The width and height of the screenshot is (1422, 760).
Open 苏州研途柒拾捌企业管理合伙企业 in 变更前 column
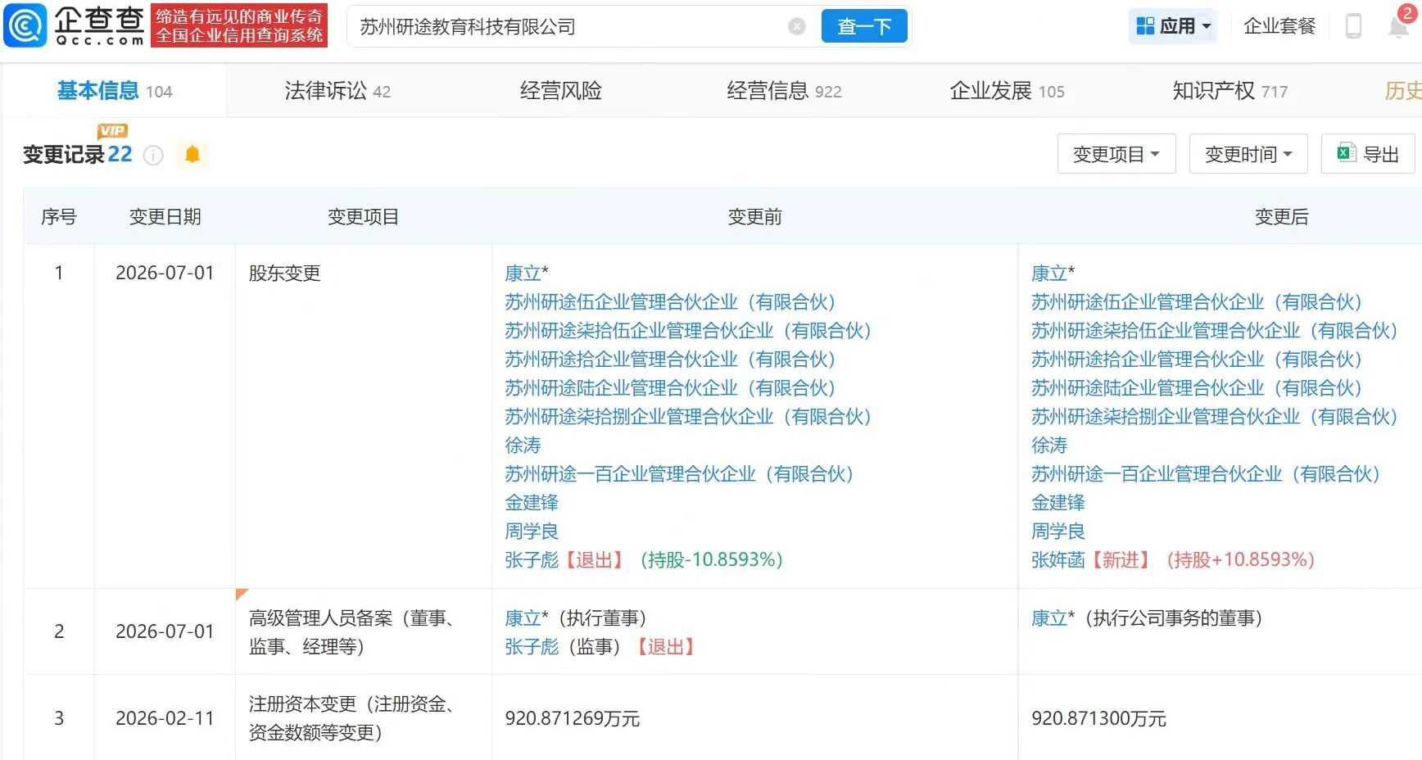(688, 417)
